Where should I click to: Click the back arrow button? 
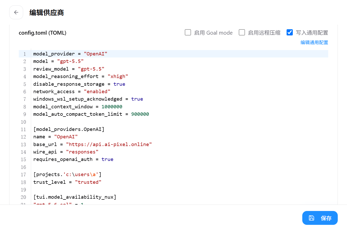[x=16, y=12]
